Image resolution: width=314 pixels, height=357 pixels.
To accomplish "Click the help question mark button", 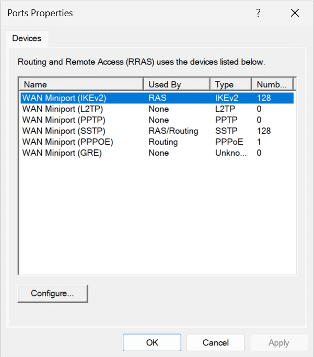I will coord(258,14).
